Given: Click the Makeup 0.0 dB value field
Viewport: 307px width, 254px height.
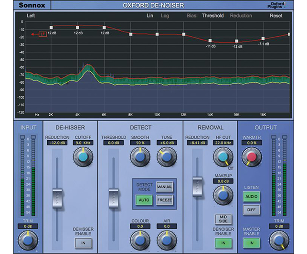Looking at the screenshot, I should pyautogui.click(x=223, y=181).
